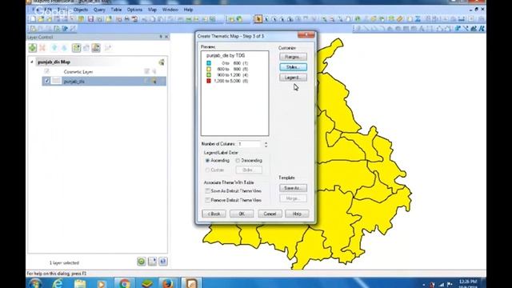Viewport: 512px width, 288px height.
Task: Open the Map menu
Action: tap(152, 10)
